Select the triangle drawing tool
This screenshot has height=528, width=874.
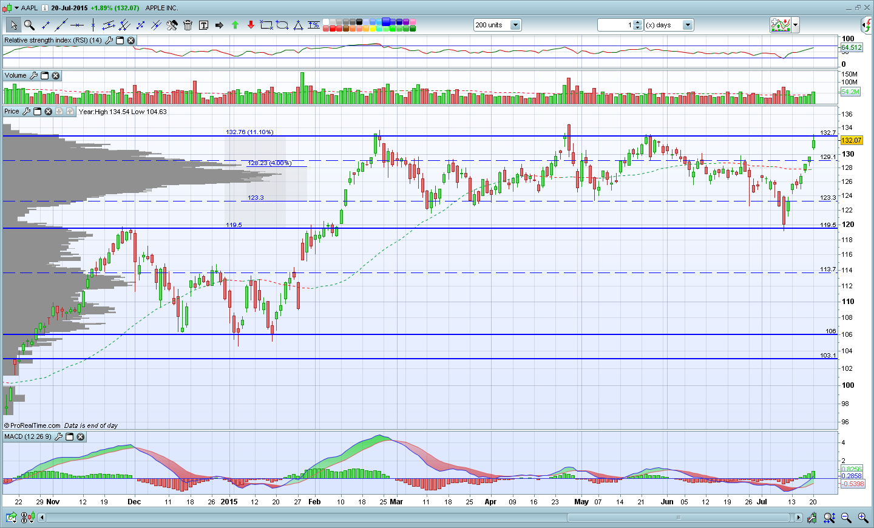click(298, 25)
